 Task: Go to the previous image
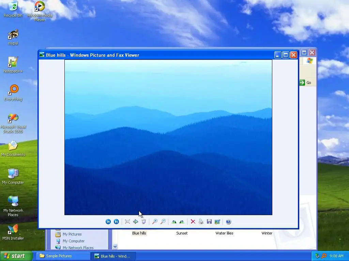click(x=108, y=222)
